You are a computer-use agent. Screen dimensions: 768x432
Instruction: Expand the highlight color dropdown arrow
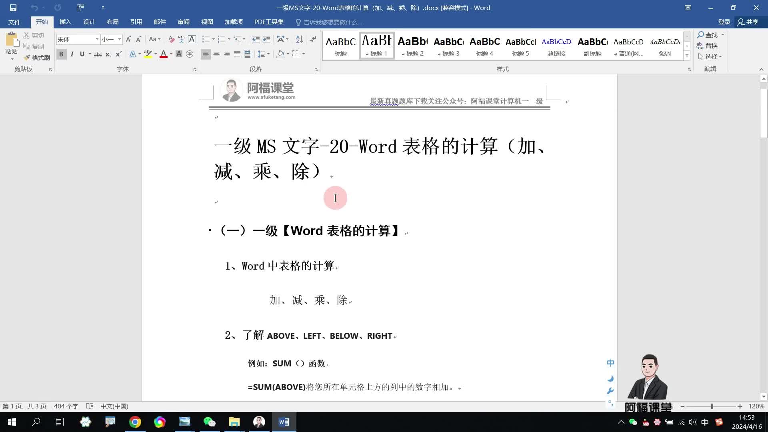pyautogui.click(x=156, y=54)
